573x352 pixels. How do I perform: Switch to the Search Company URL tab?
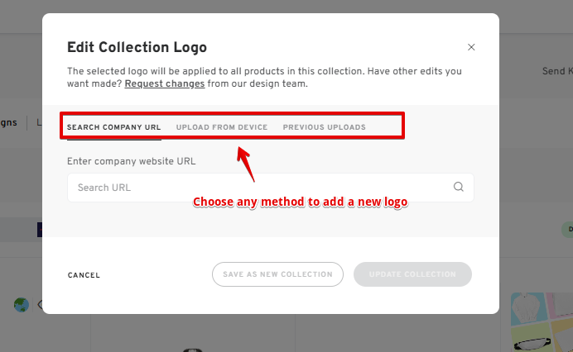click(x=113, y=127)
